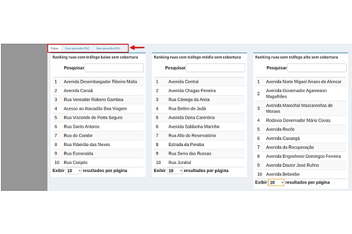This screenshot has height=234, width=352.
Task: Select Avenida Desembargador Ribeiro Malta row
Action: click(98, 82)
